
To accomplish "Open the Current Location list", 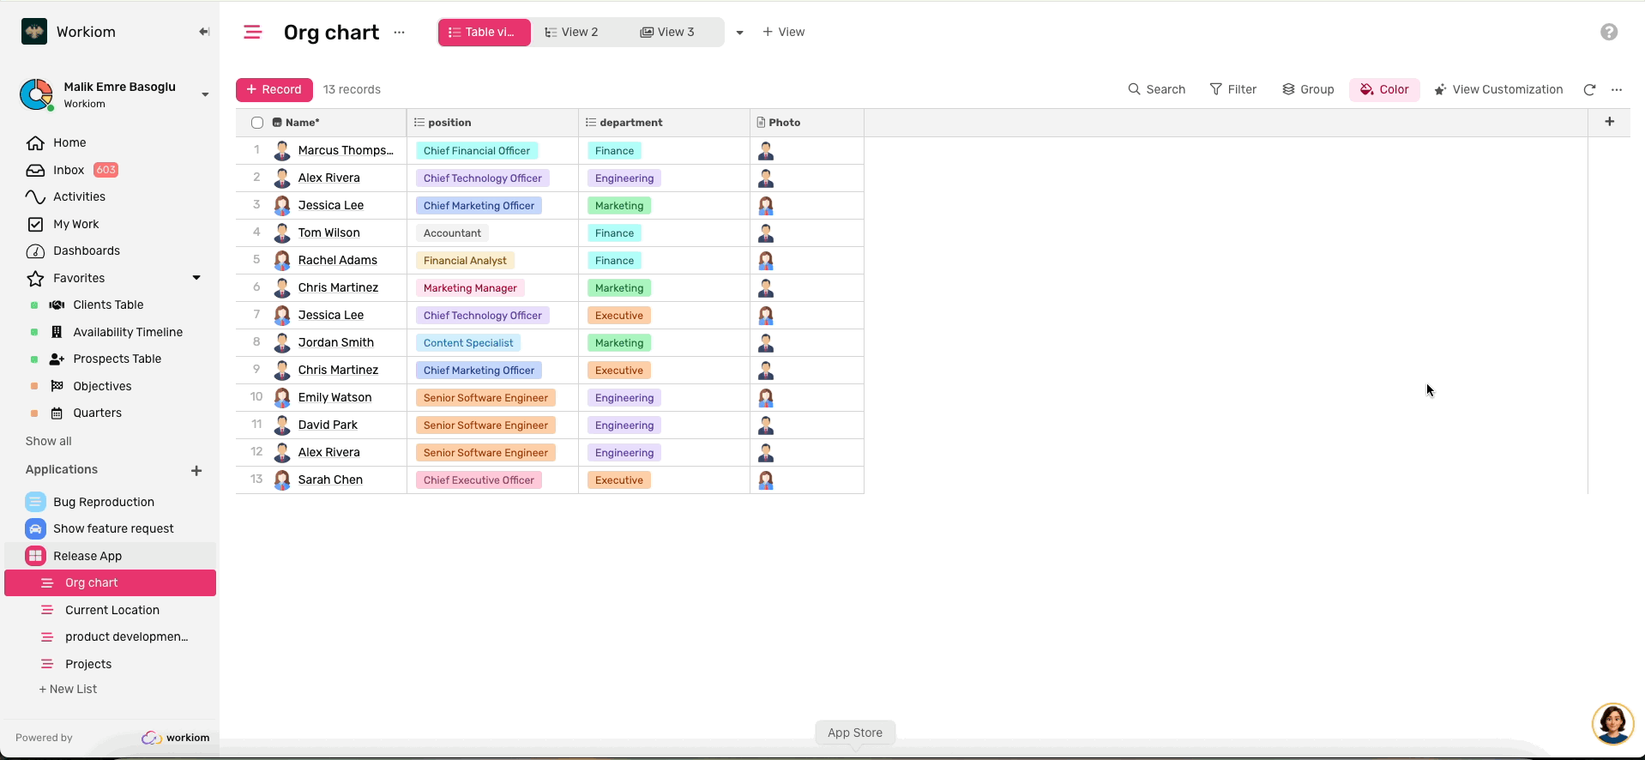I will point(112,610).
